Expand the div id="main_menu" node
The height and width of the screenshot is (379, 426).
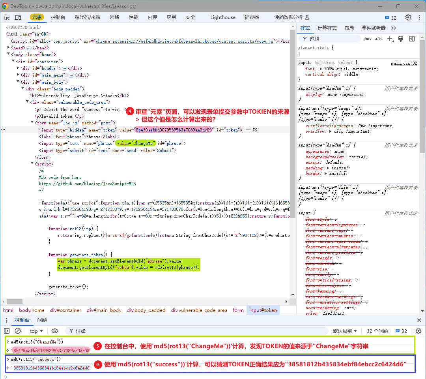click(18, 75)
